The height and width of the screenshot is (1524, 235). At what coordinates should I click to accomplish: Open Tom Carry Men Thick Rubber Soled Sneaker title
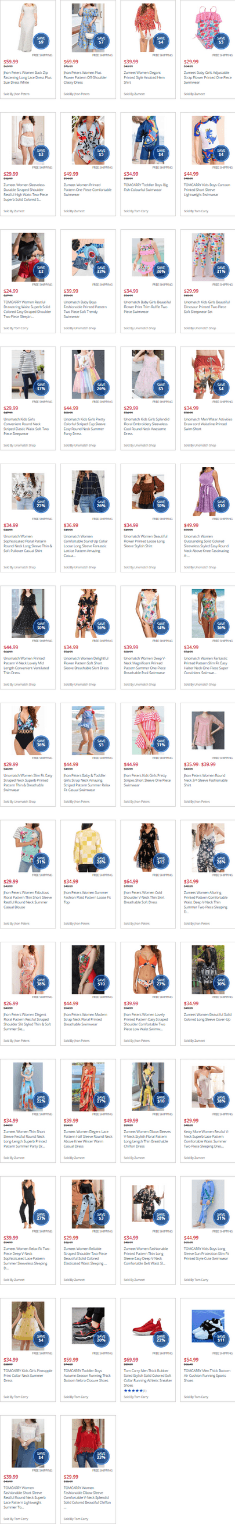click(147, 1378)
